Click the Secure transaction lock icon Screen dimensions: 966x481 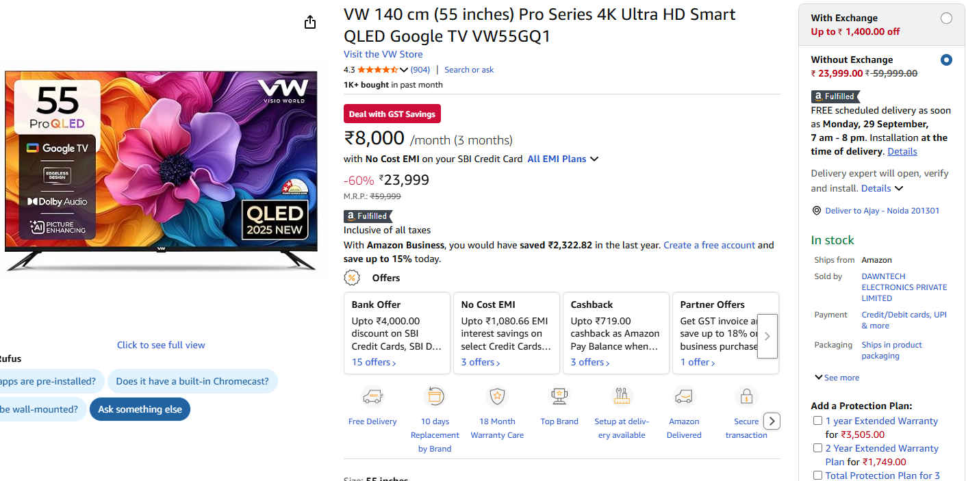pyautogui.click(x=746, y=396)
